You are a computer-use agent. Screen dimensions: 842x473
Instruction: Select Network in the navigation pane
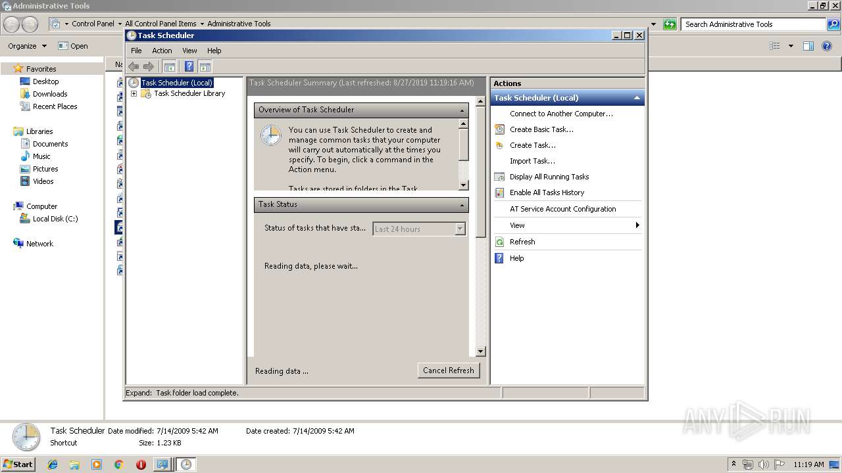click(39, 244)
